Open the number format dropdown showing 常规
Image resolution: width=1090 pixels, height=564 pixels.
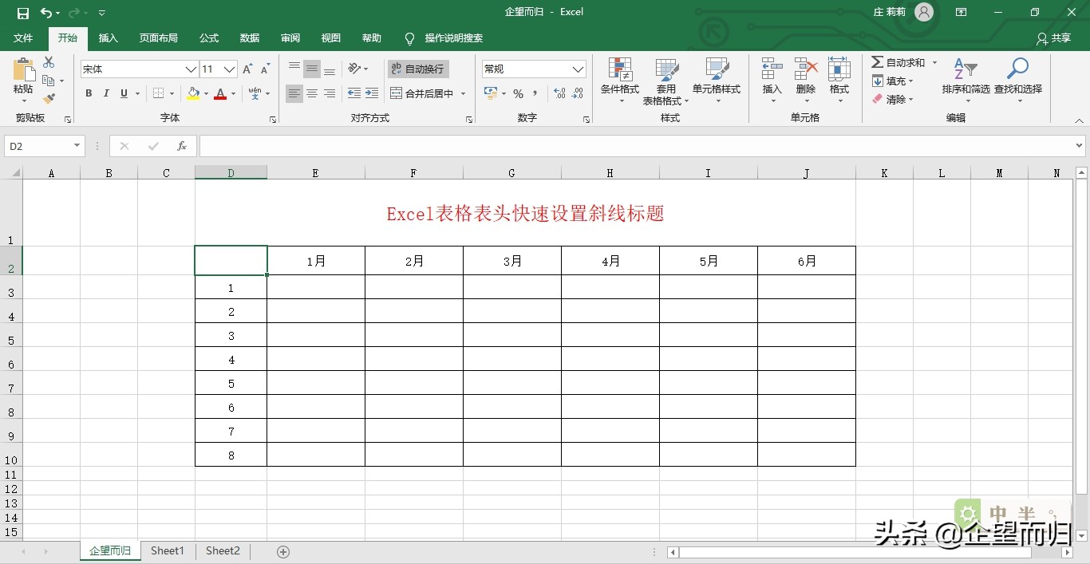coord(578,69)
